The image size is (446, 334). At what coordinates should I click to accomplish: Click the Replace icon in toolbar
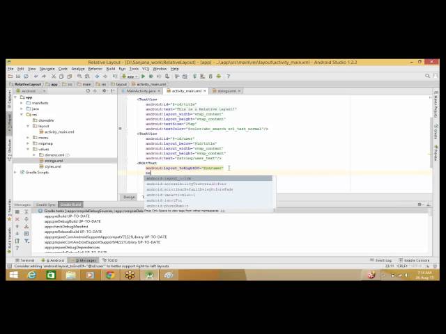tap(87, 76)
